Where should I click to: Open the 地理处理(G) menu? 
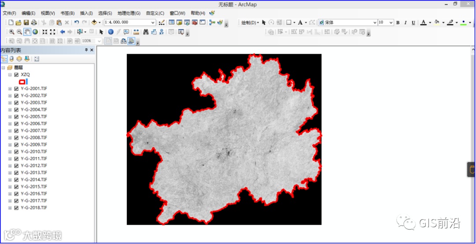[129, 13]
